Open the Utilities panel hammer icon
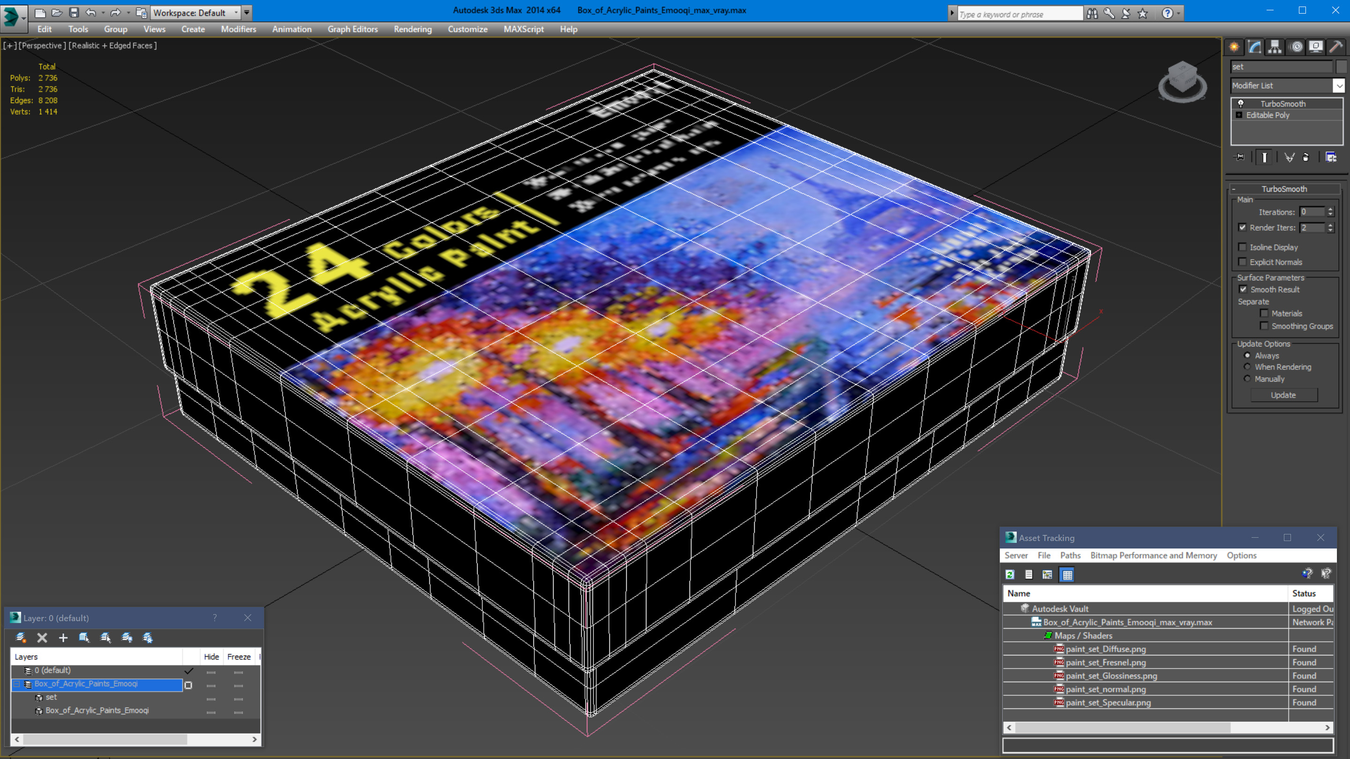 (1336, 47)
